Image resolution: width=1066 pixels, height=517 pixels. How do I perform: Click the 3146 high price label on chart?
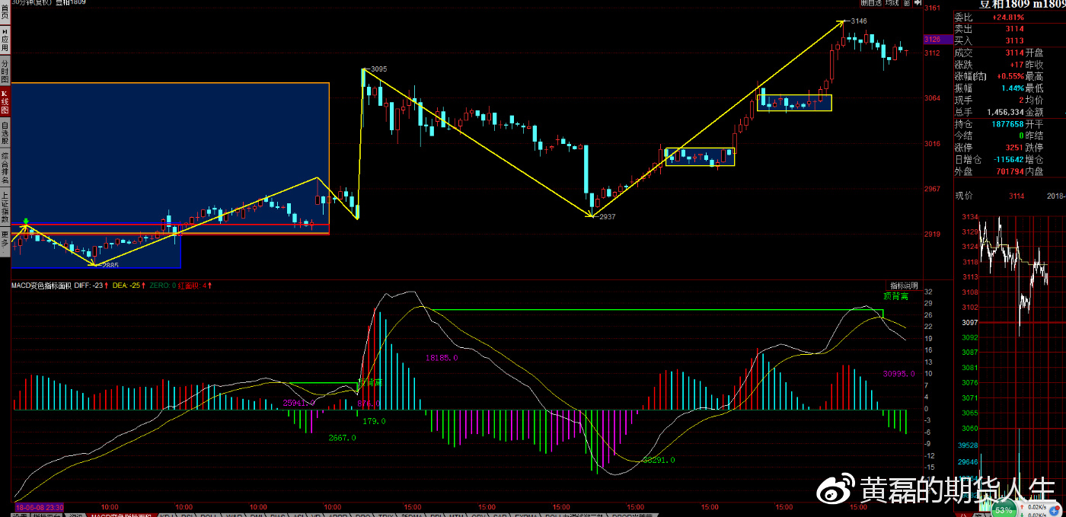click(859, 21)
